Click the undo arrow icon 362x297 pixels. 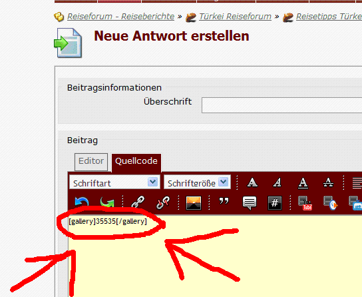[x=82, y=202]
